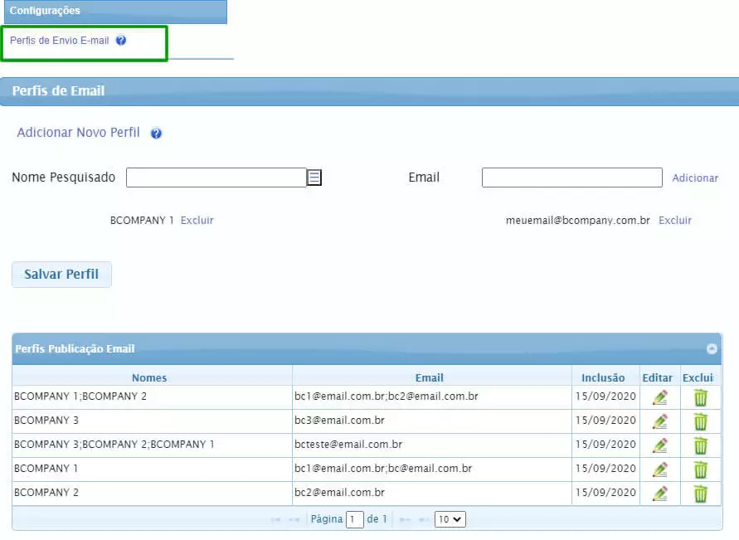
Task: Delete the BCOMPANY 2 bc2@email.com.br row
Action: pyautogui.click(x=701, y=494)
